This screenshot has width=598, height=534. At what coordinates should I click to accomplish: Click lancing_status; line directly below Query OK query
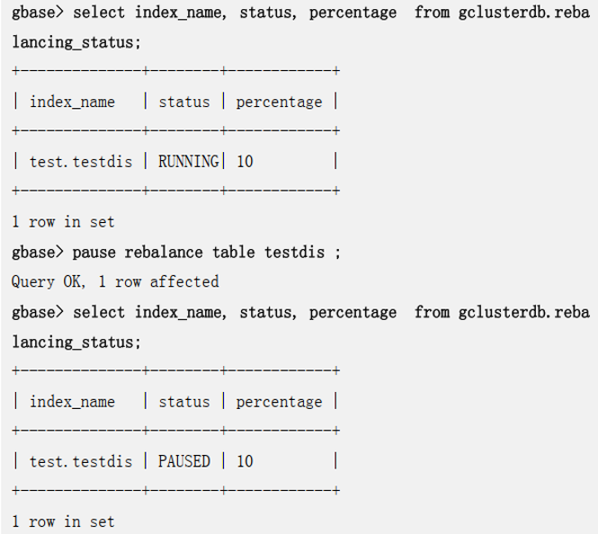coord(76,343)
